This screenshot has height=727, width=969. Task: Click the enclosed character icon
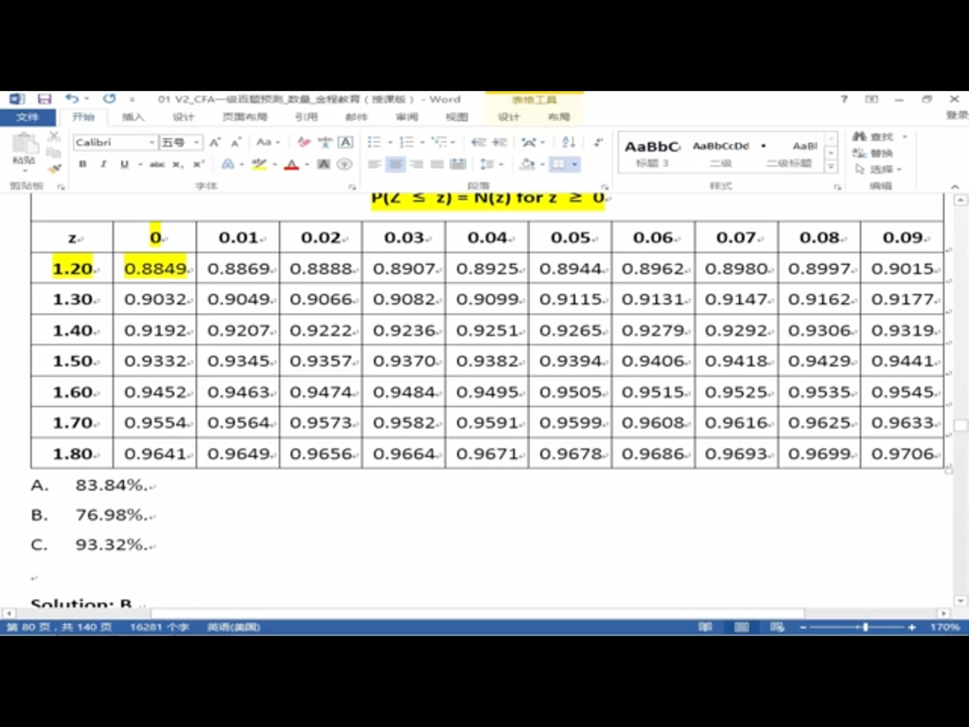344,165
